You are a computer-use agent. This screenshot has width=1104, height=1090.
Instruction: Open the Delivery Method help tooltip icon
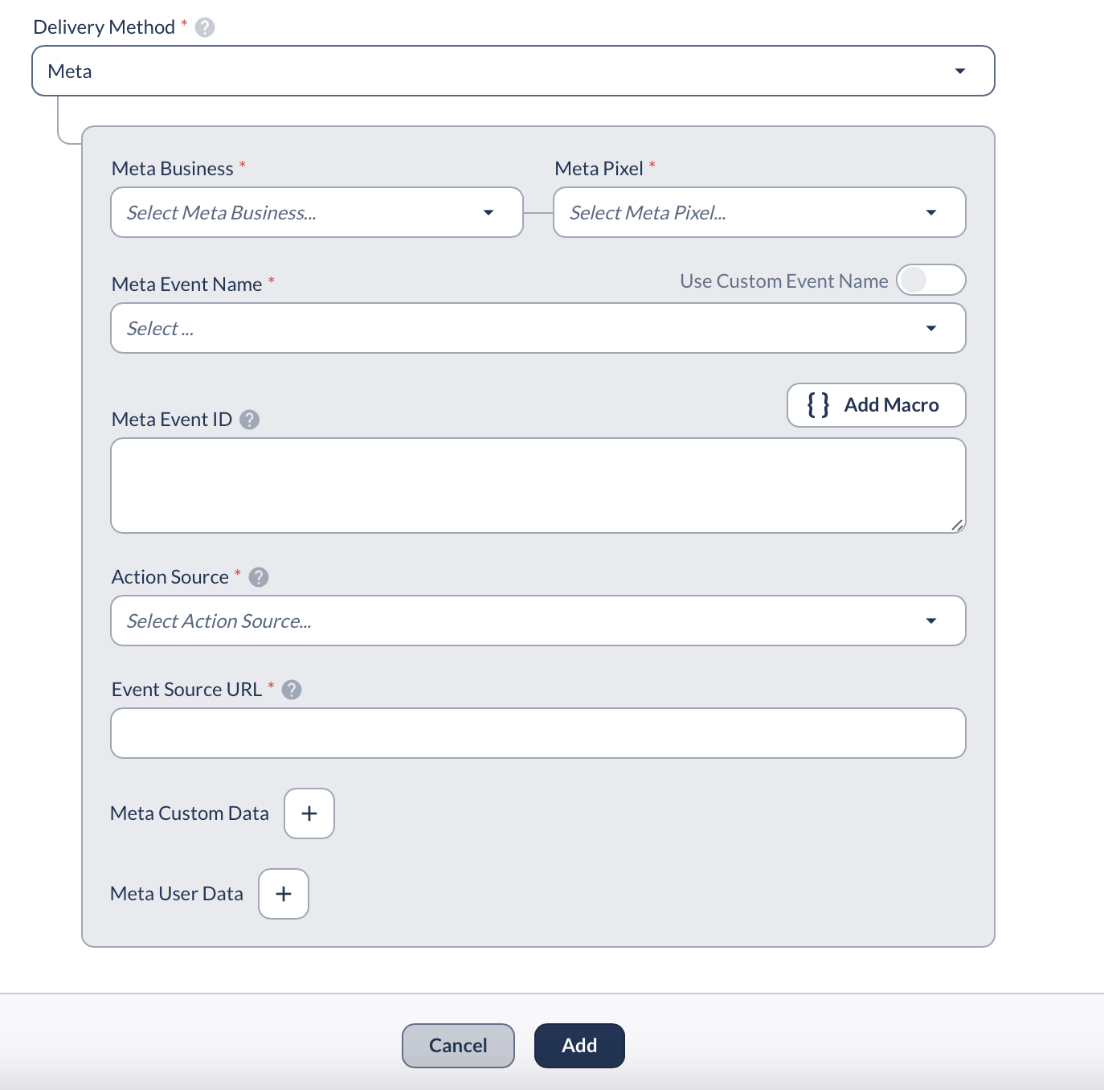coord(205,27)
